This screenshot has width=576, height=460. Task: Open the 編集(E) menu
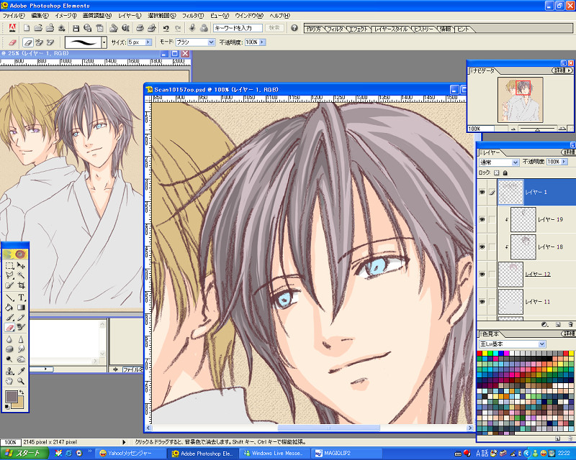pyautogui.click(x=40, y=16)
